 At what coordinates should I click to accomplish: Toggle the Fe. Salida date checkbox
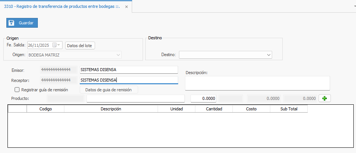tap(55, 45)
